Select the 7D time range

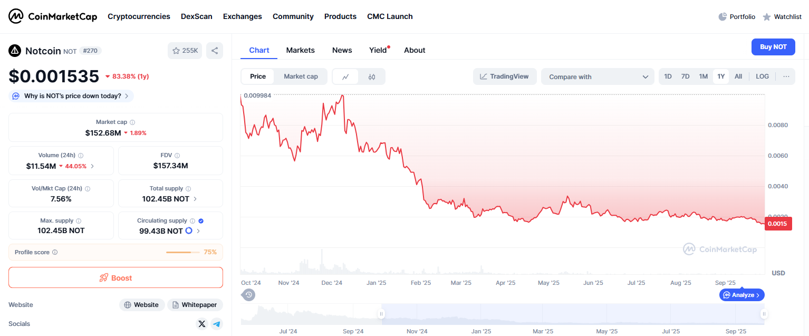(x=685, y=76)
